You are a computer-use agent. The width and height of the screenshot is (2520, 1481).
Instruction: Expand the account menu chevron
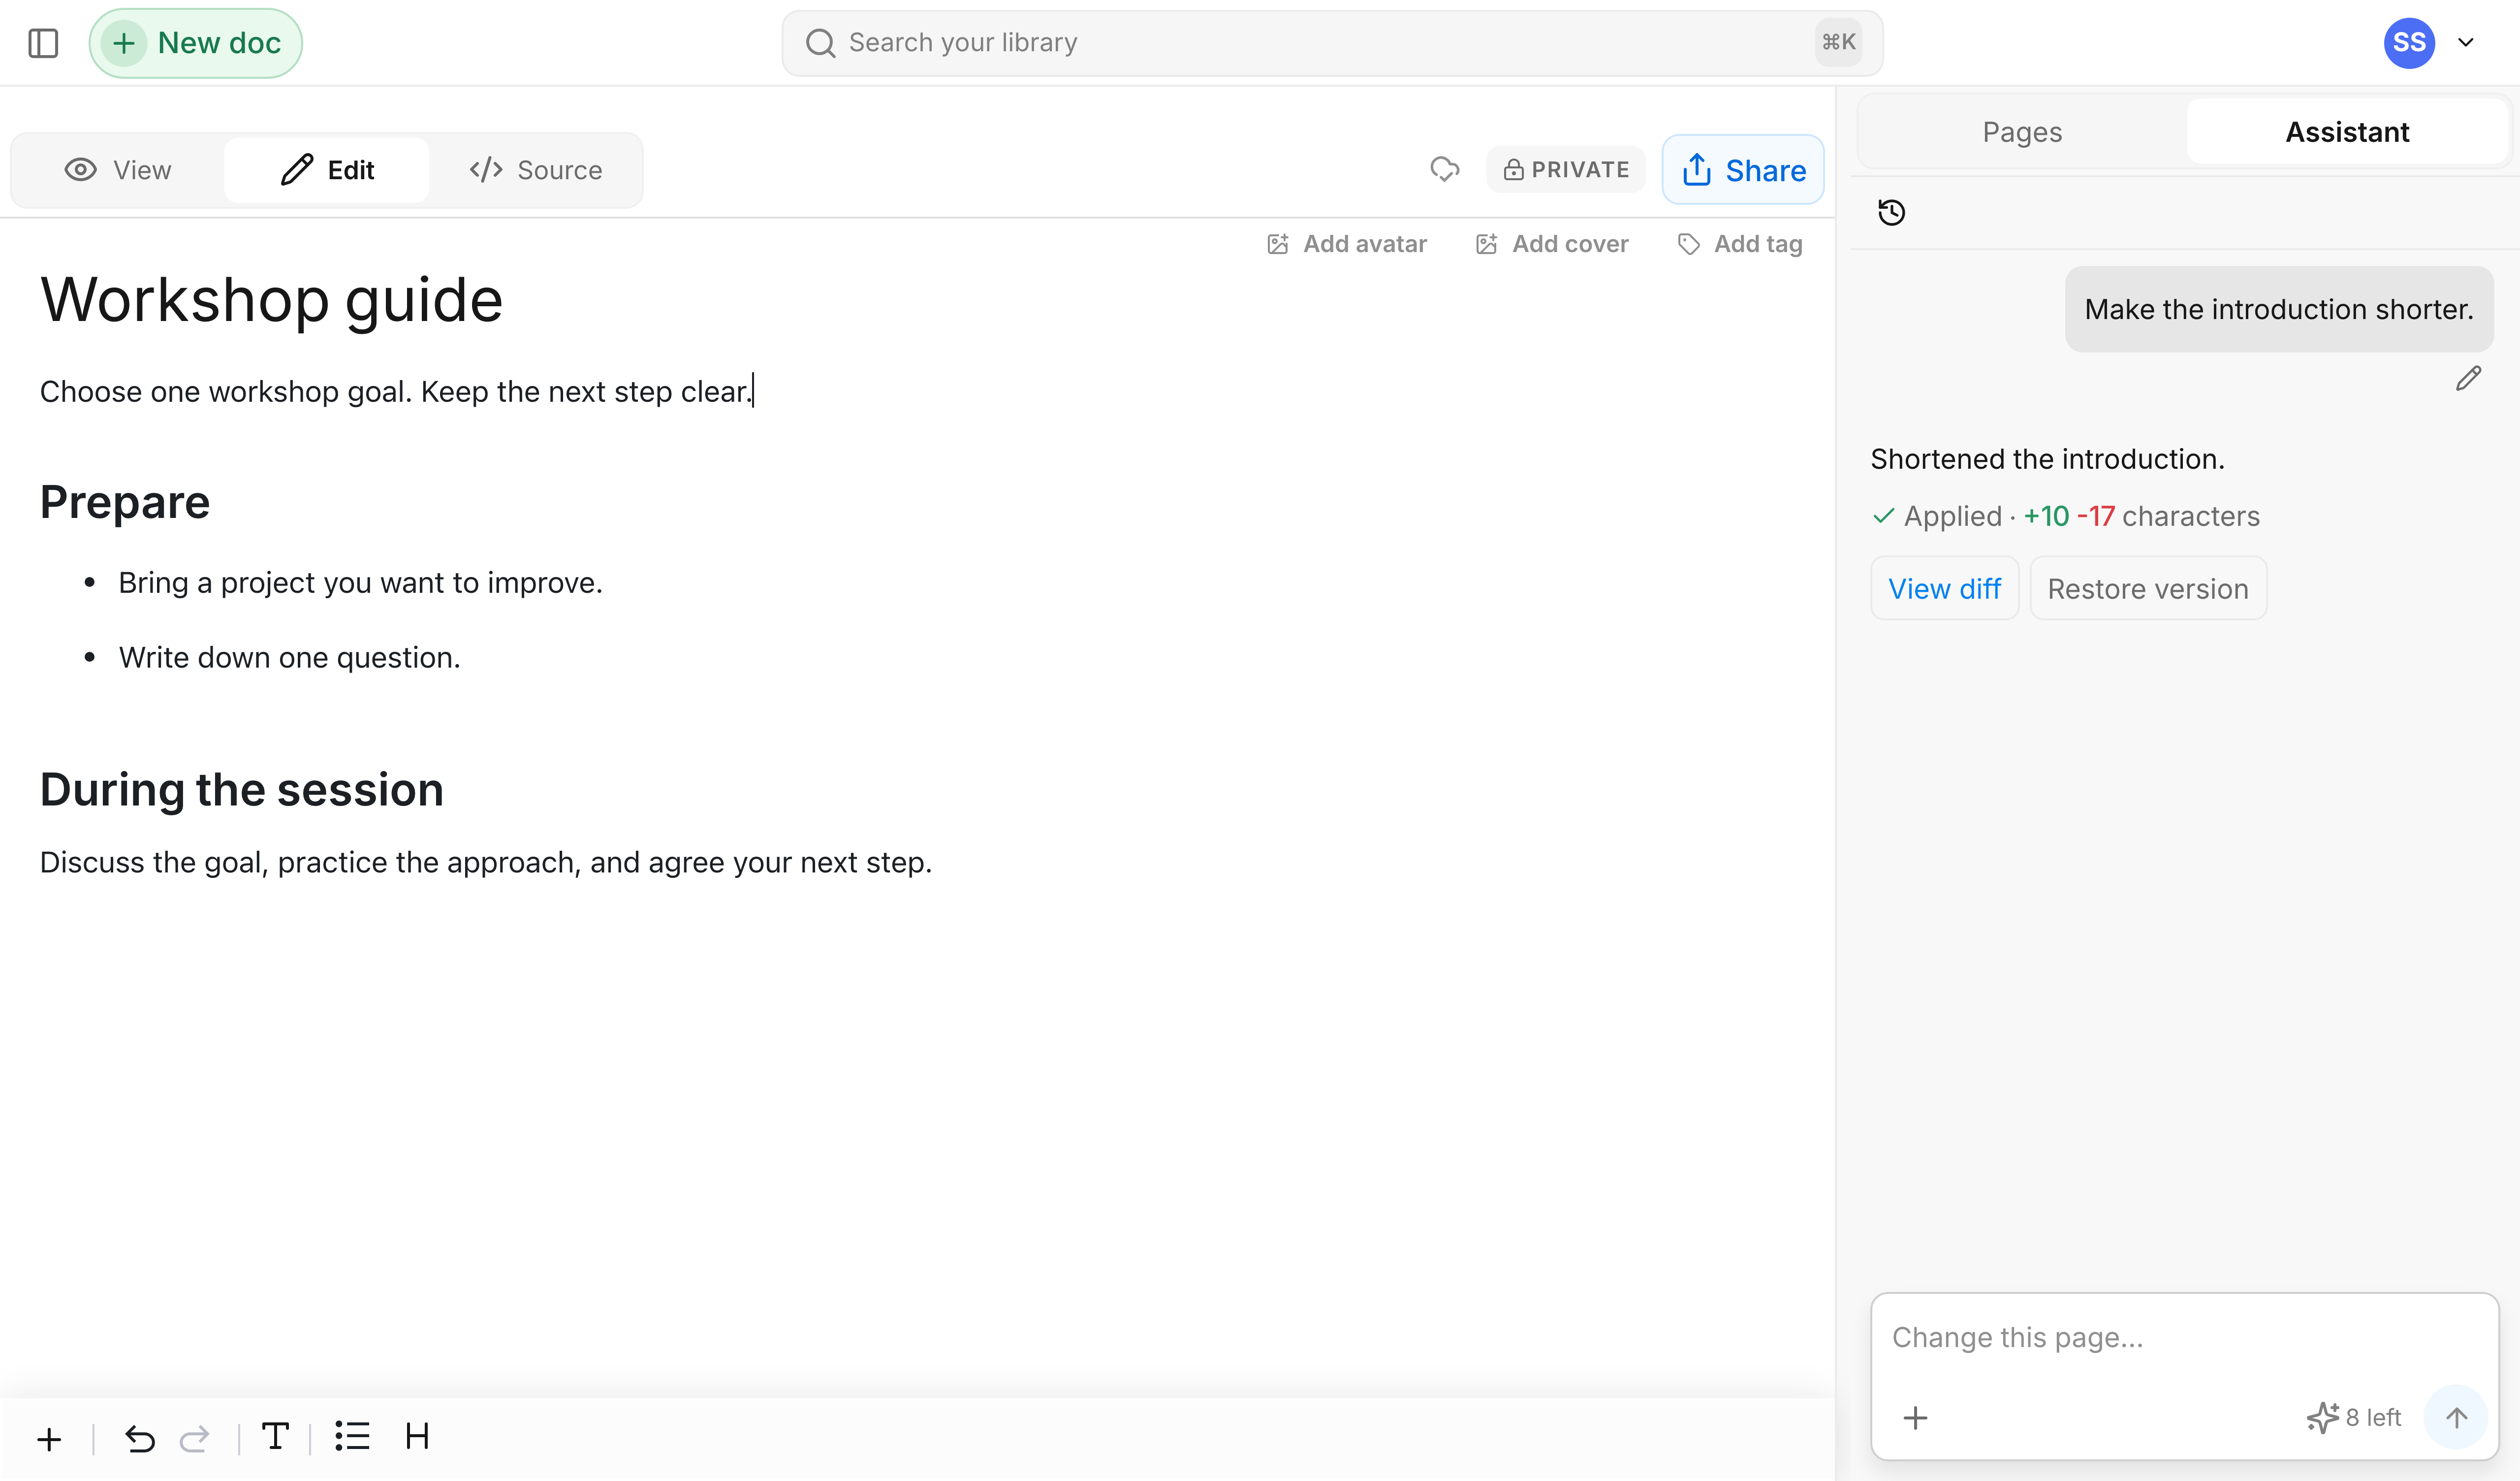coord(2466,43)
